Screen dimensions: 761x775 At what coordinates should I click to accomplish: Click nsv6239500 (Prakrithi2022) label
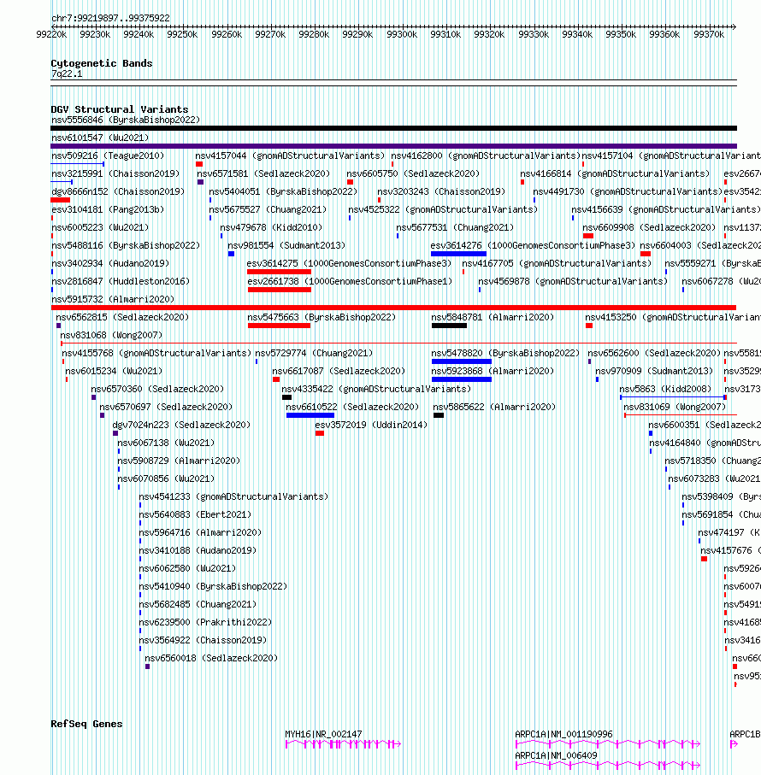coord(205,622)
